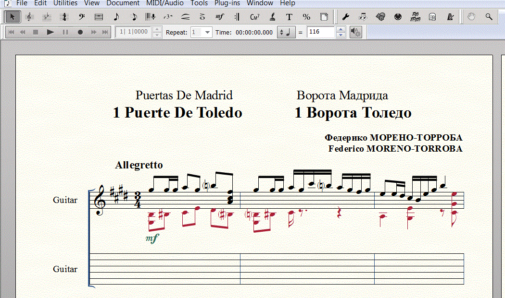Select the Clef tool (bass clef icon)

[x=81, y=17]
